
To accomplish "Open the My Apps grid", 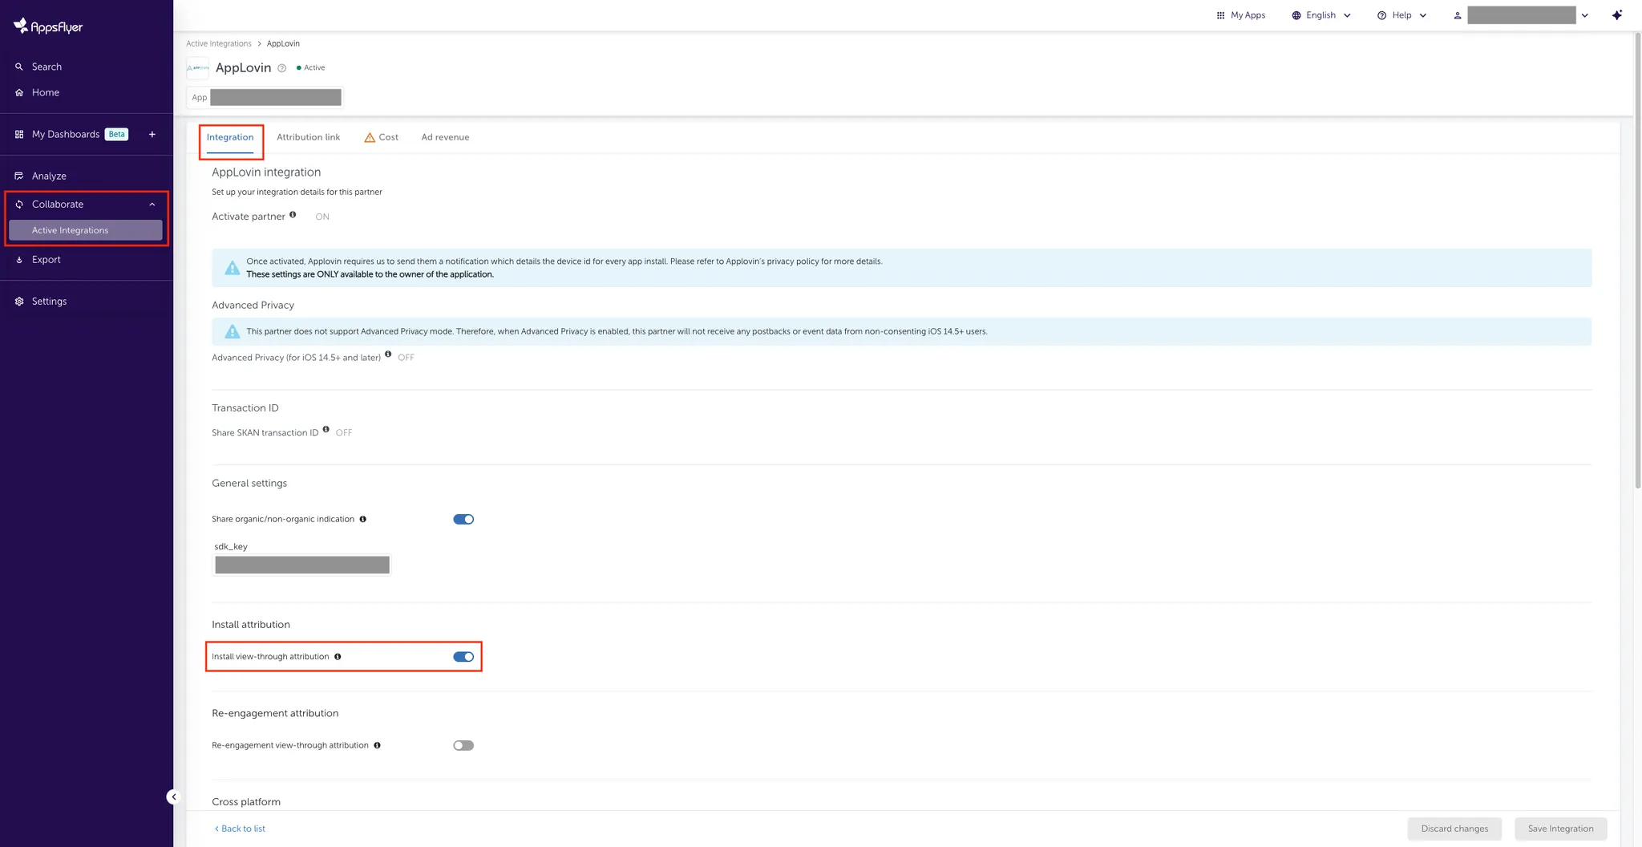I will [x=1240, y=15].
